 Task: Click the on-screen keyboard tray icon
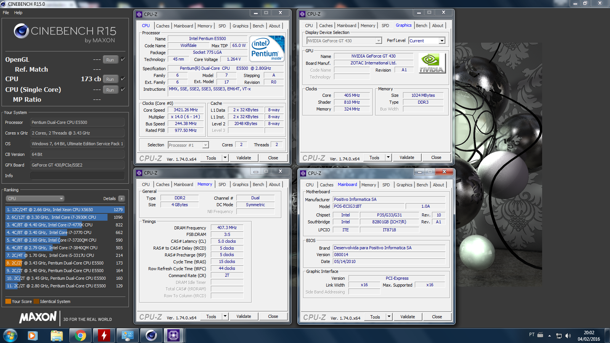540,335
